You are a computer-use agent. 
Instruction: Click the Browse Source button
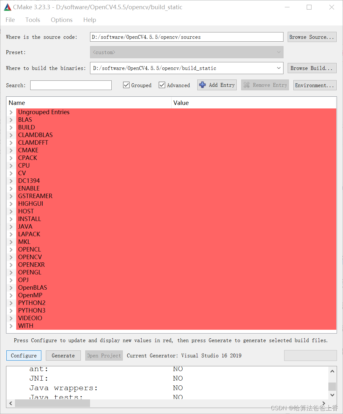[x=312, y=37]
